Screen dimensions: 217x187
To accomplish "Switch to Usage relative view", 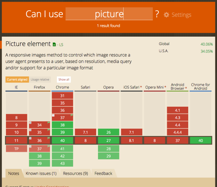I will tap(40, 80).
